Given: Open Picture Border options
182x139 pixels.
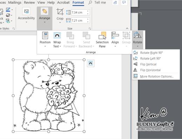Looking at the screenshot, I should click(x=8, y=10).
